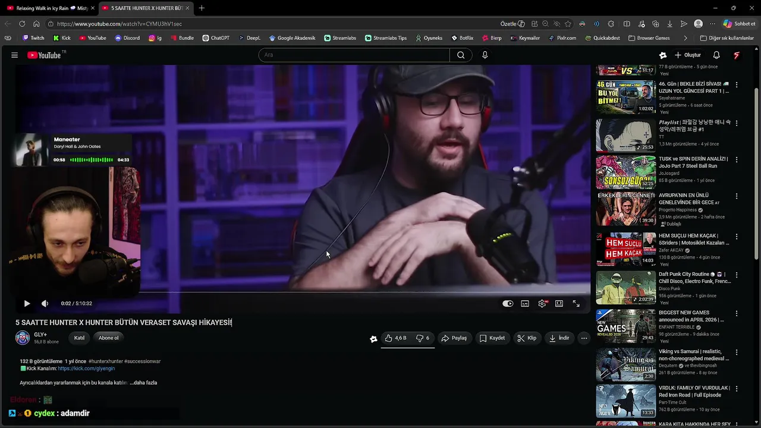Open the kick.com/glyengin link

pos(86,369)
